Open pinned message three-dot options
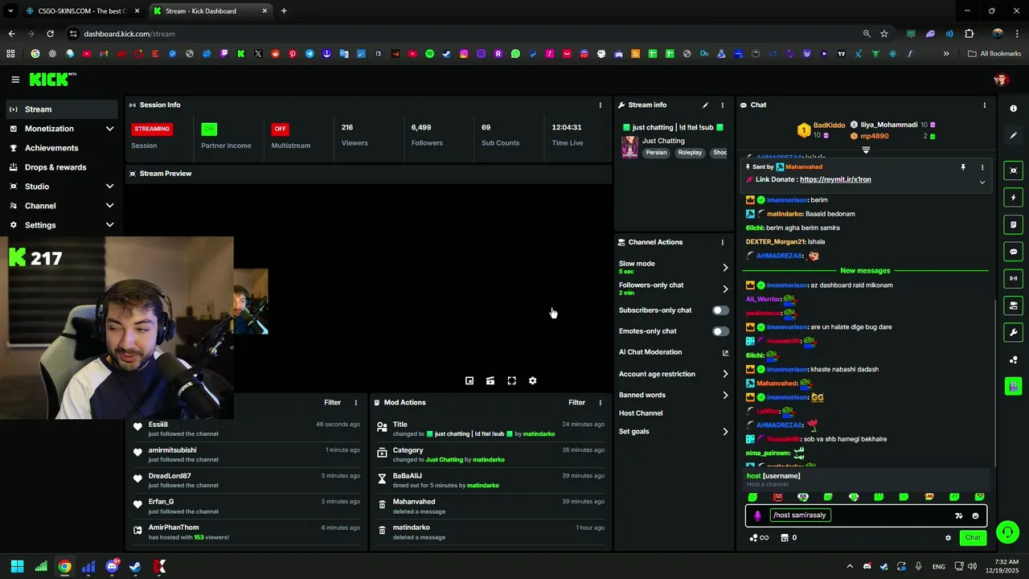Viewport: 1029px width, 579px height. (982, 167)
